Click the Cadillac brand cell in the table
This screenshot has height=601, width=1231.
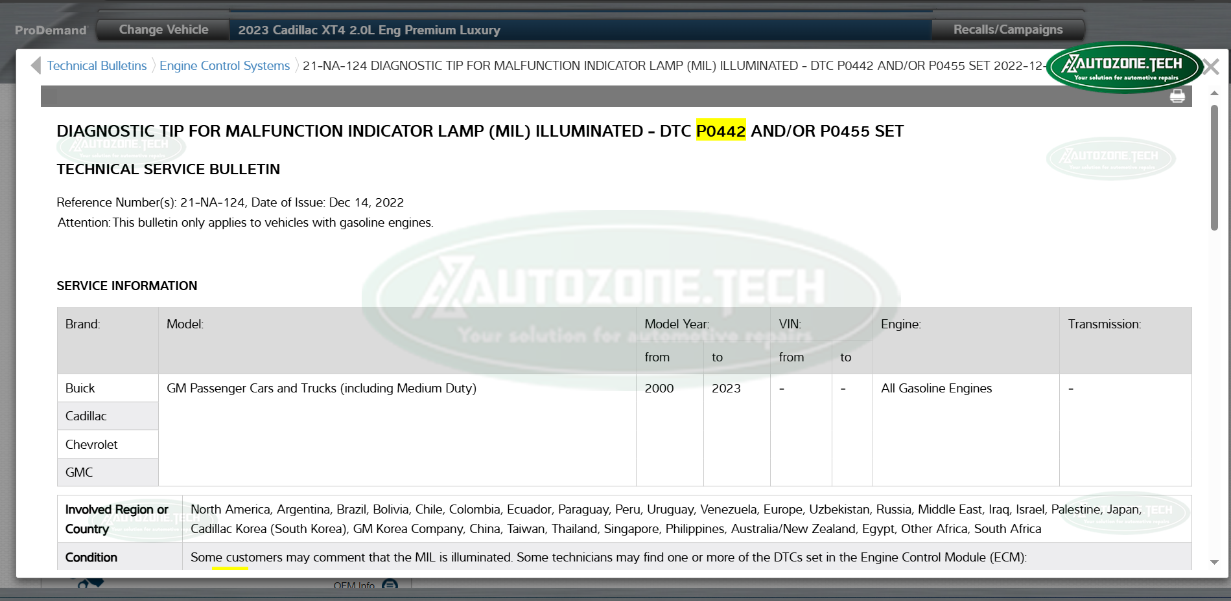[86, 416]
